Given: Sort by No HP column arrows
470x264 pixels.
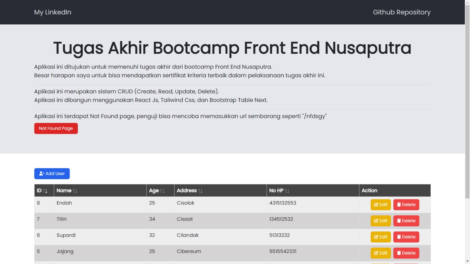Looking at the screenshot, I should click(287, 191).
